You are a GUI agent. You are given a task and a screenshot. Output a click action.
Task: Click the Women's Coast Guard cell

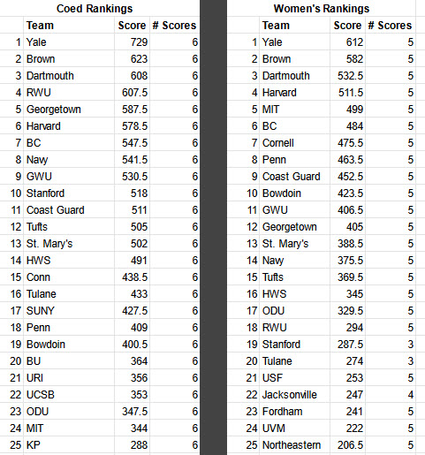coord(294,176)
